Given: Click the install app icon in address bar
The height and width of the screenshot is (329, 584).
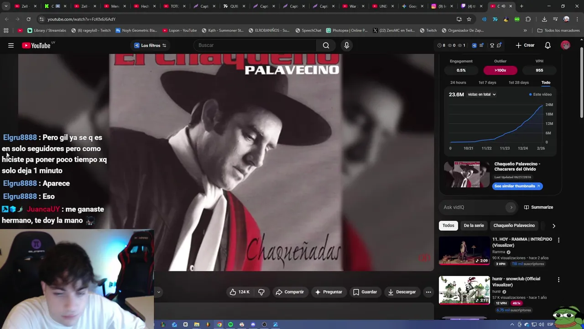Looking at the screenshot, I should [459, 19].
